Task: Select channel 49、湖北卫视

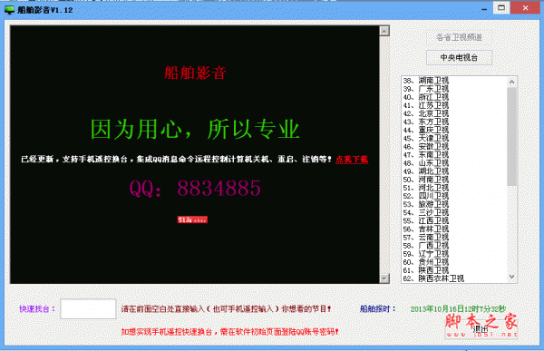Action: [426, 171]
